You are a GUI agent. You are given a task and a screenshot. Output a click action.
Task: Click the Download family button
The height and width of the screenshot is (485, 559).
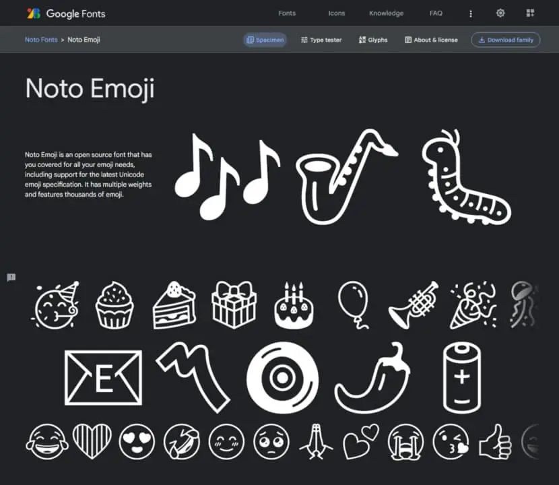tap(506, 40)
